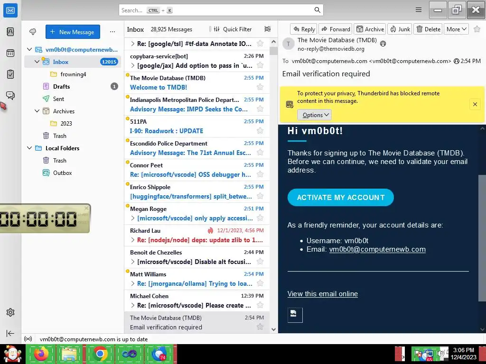Collapse the Inbox folder
The width and height of the screenshot is (486, 364).
coord(37,62)
